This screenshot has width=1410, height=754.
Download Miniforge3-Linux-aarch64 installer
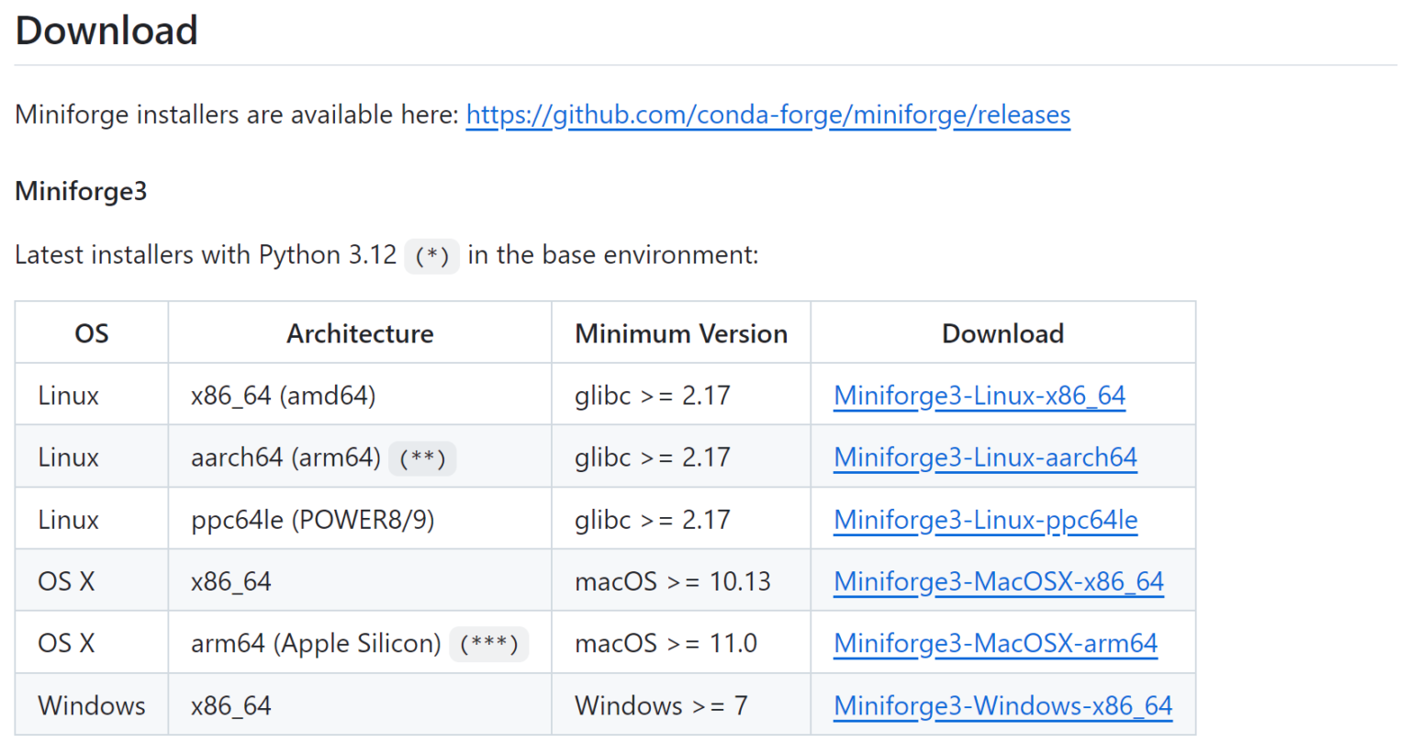984,456
